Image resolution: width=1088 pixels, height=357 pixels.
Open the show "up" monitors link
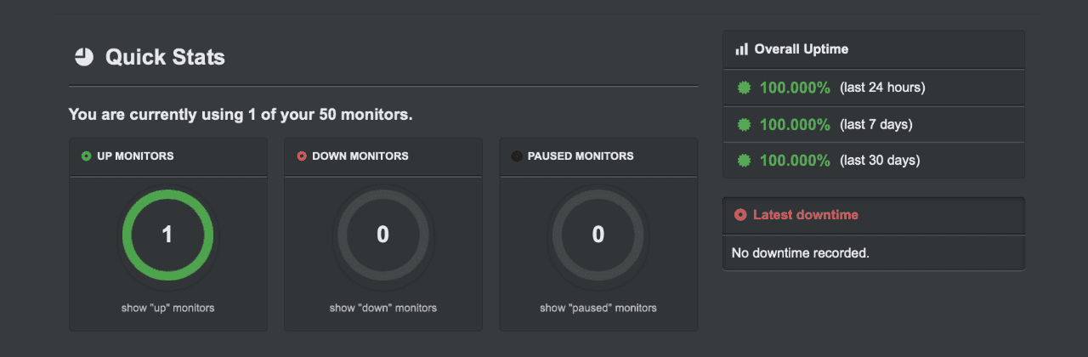pyautogui.click(x=168, y=308)
